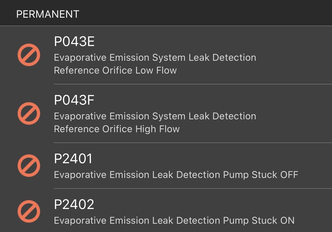Open the P043E trouble code entry
This screenshot has height=232, width=332.
coord(166,55)
